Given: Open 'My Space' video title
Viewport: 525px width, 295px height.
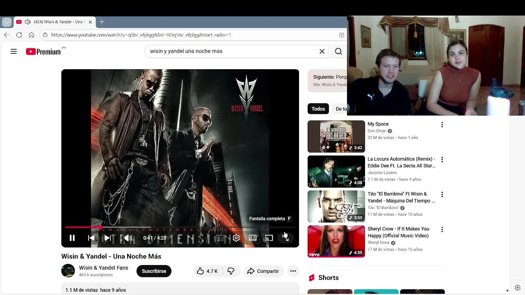Looking at the screenshot, I should click(378, 124).
